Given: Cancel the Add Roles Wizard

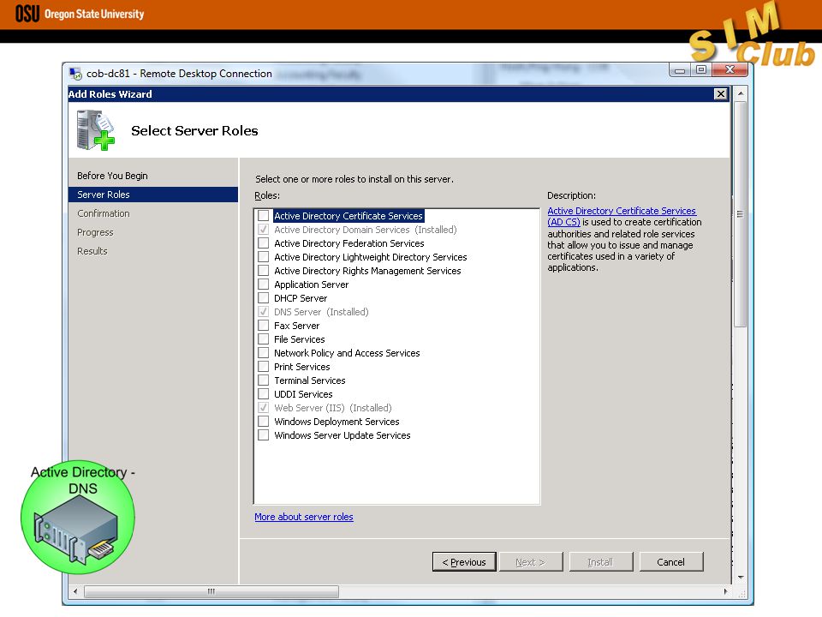Looking at the screenshot, I should (x=671, y=562).
